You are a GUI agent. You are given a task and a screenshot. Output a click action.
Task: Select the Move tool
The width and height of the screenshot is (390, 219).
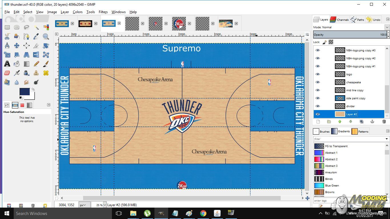[x=17, y=46]
